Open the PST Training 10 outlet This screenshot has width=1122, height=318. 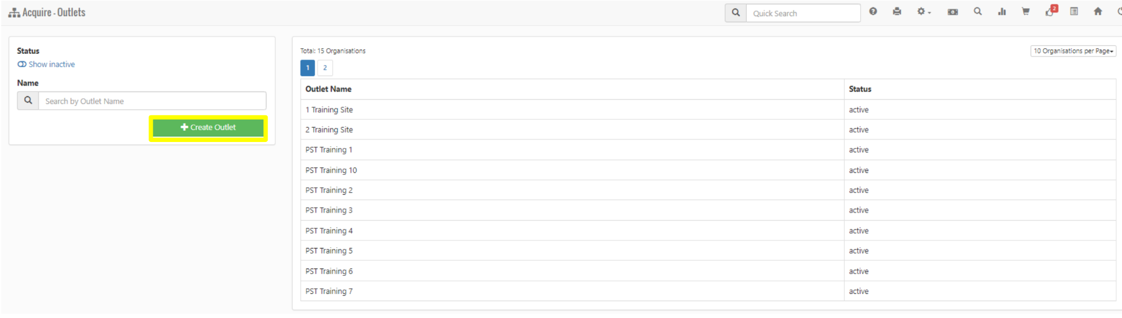point(331,170)
